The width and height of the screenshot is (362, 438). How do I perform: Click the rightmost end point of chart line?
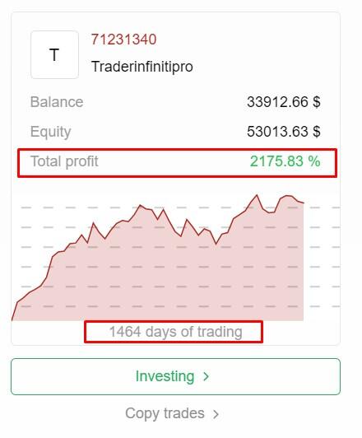[304, 203]
